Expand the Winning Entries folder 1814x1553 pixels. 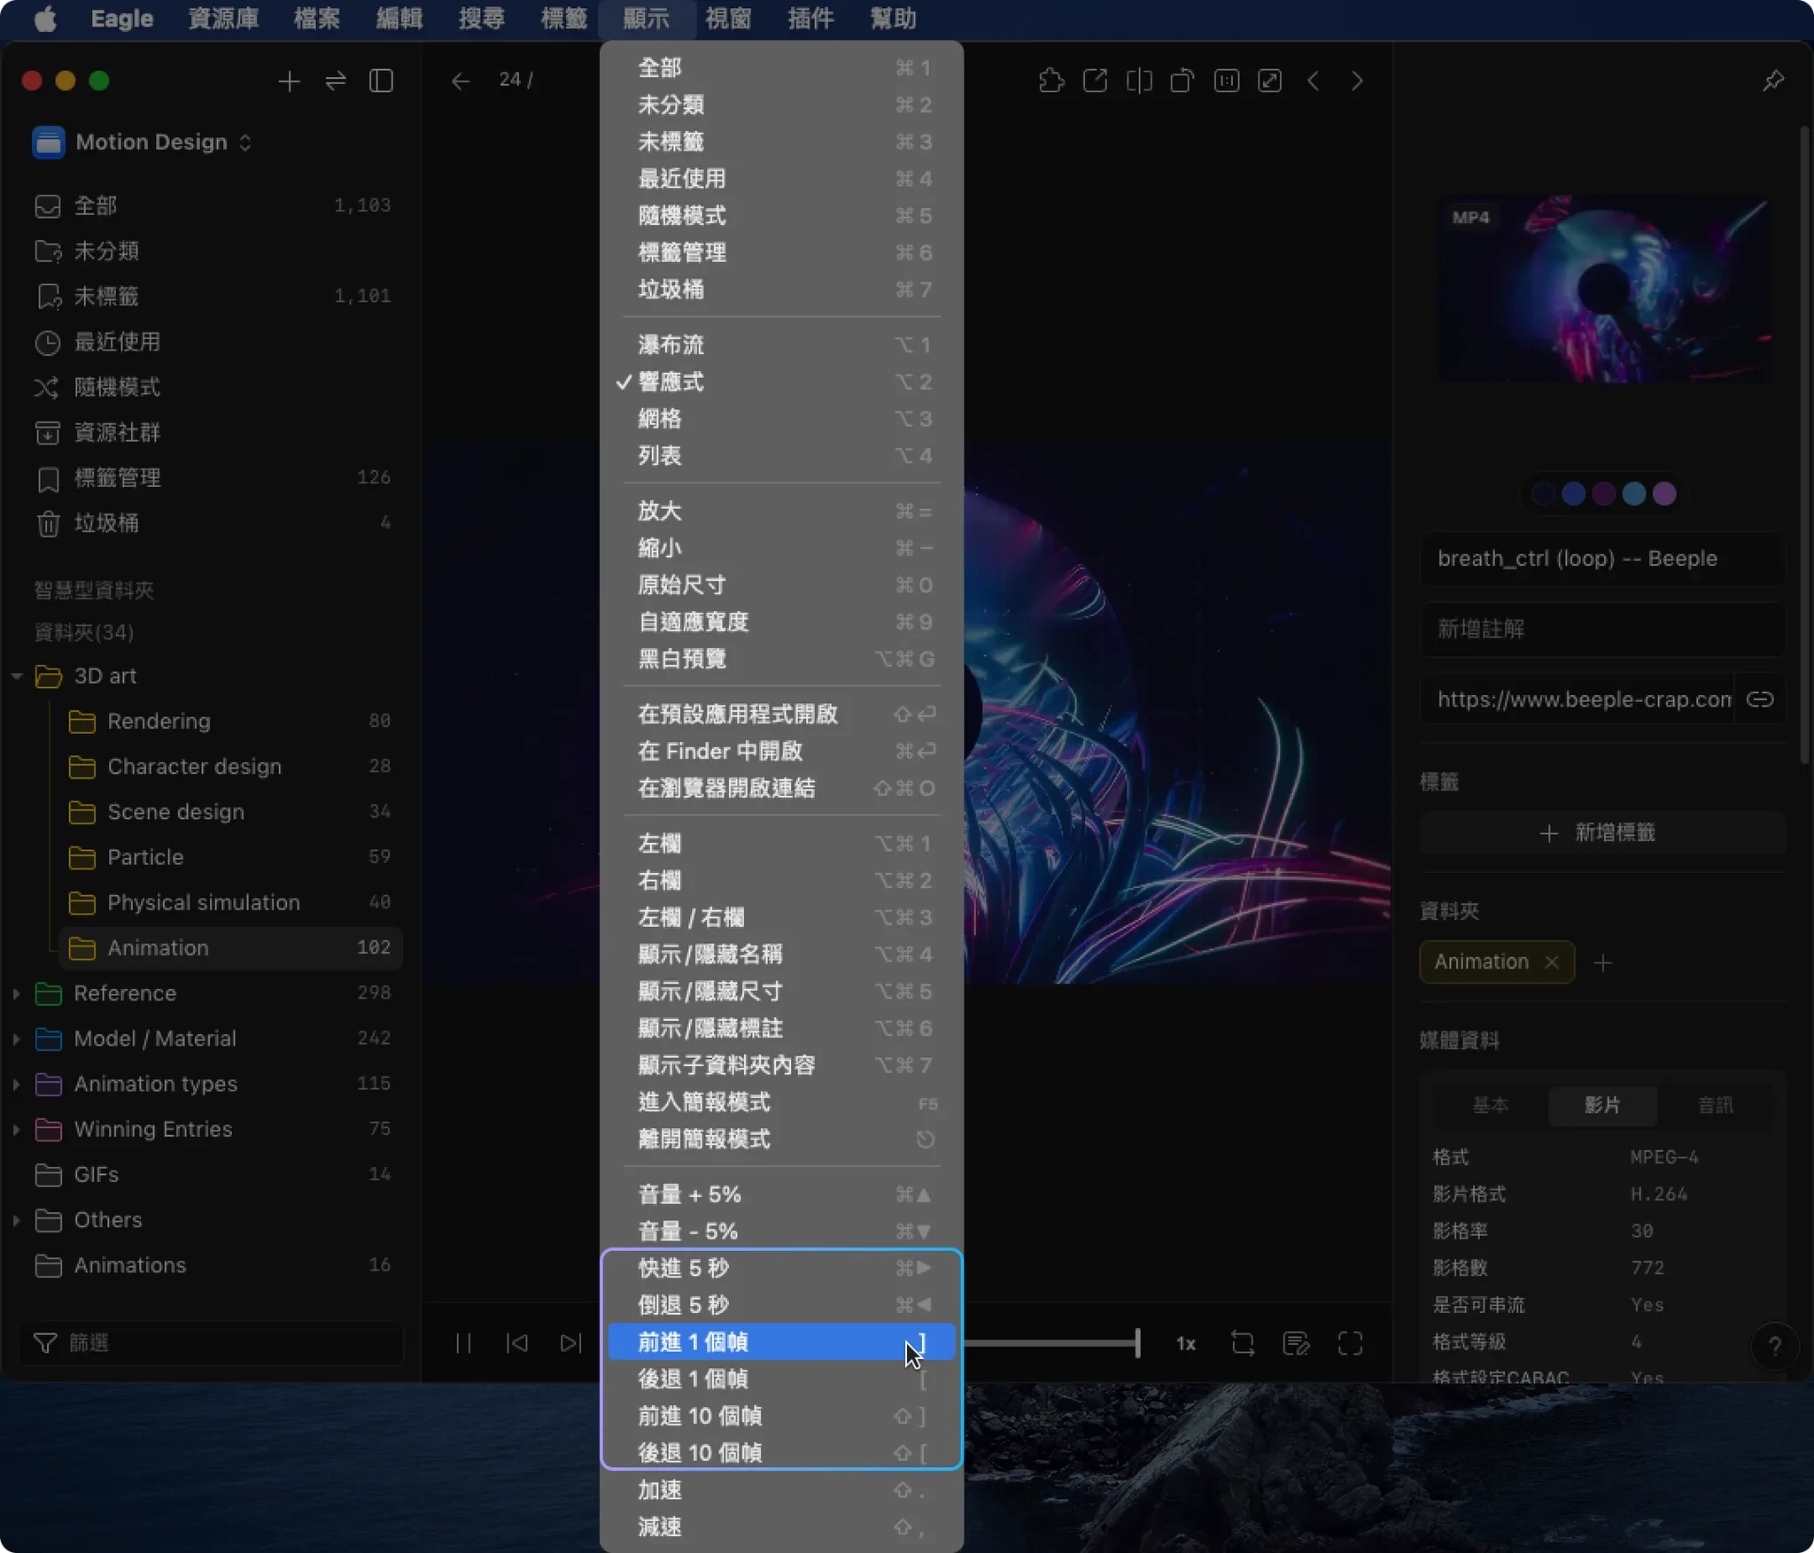[17, 1129]
